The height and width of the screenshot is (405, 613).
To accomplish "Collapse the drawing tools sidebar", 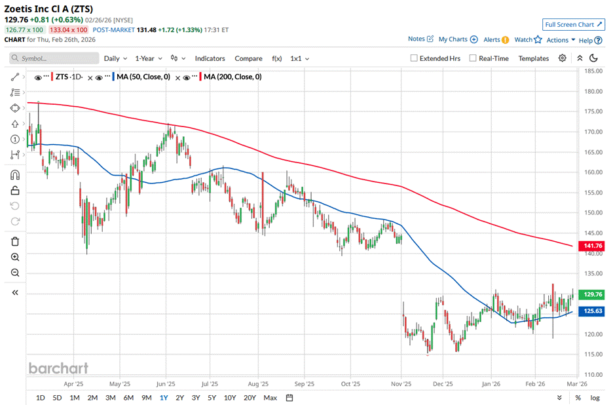I will click(15, 292).
